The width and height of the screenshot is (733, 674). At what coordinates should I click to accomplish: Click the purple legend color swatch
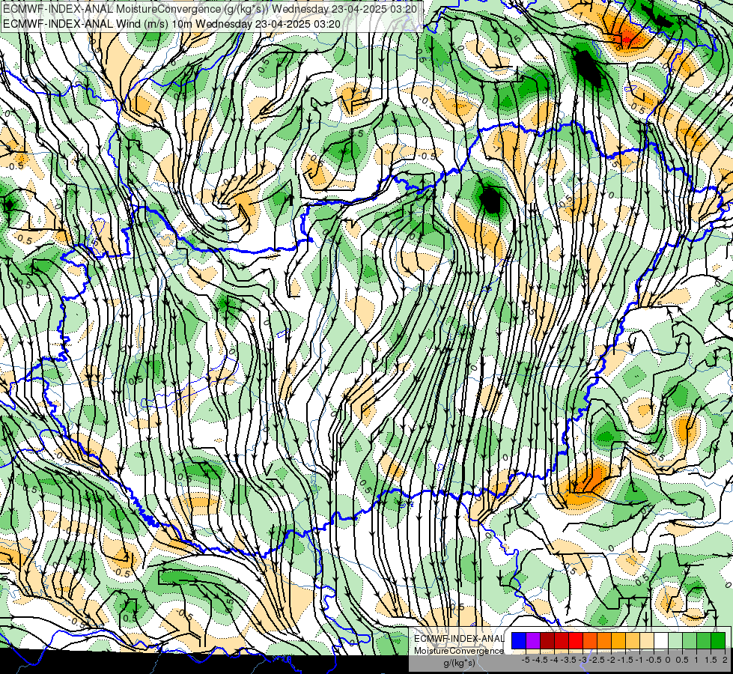(533, 641)
